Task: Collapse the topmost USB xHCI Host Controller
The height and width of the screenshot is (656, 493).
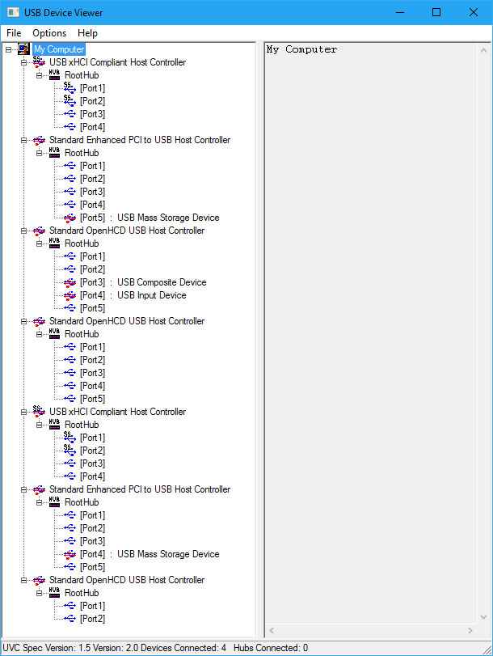Action: point(23,62)
